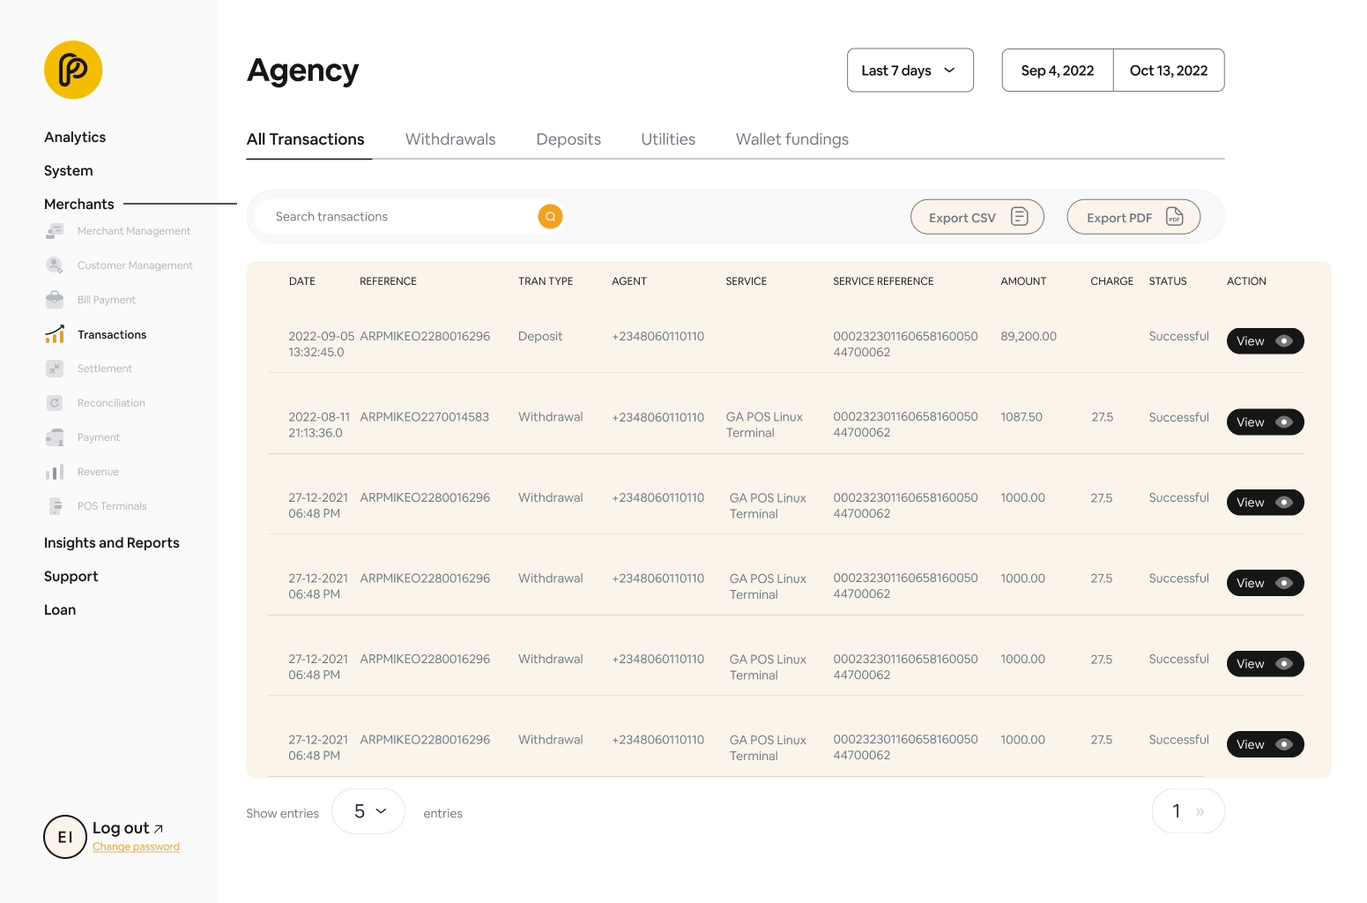View the ARPMIKEO2270014583 withdrawal

[1265, 422]
